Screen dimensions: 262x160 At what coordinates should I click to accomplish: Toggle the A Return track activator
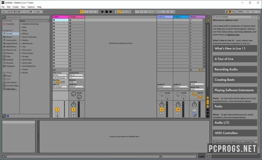point(162,110)
